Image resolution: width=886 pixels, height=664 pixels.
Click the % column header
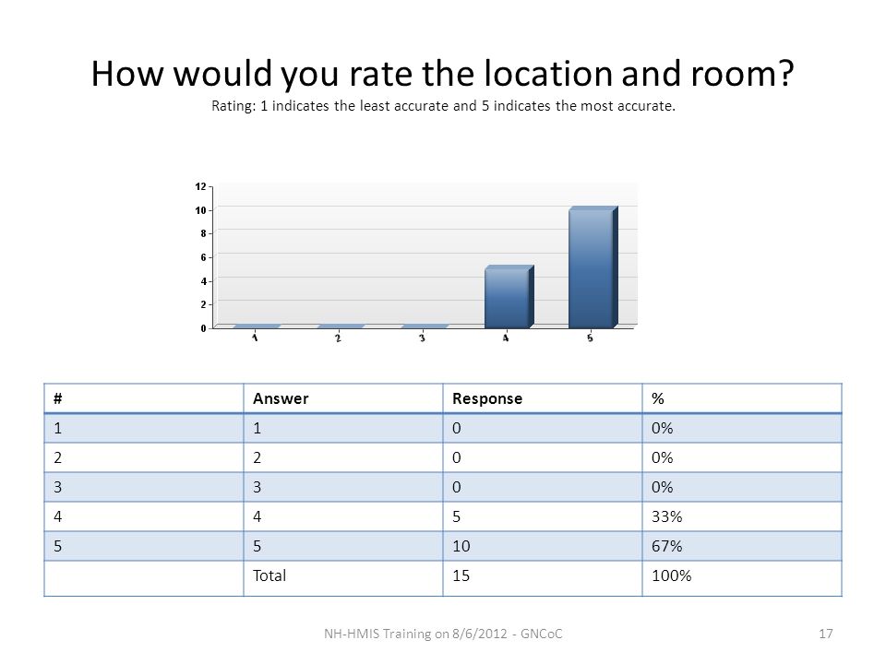click(742, 398)
